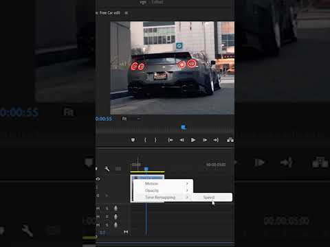330x247 pixels.
Task: Click microphone icon on bottom audio track
Action: (115, 225)
